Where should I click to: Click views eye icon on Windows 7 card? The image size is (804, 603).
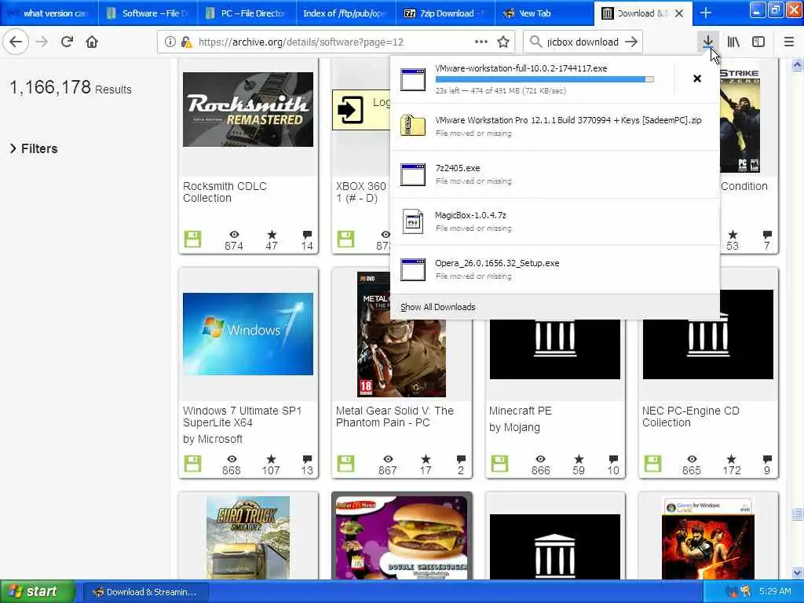[232, 459]
